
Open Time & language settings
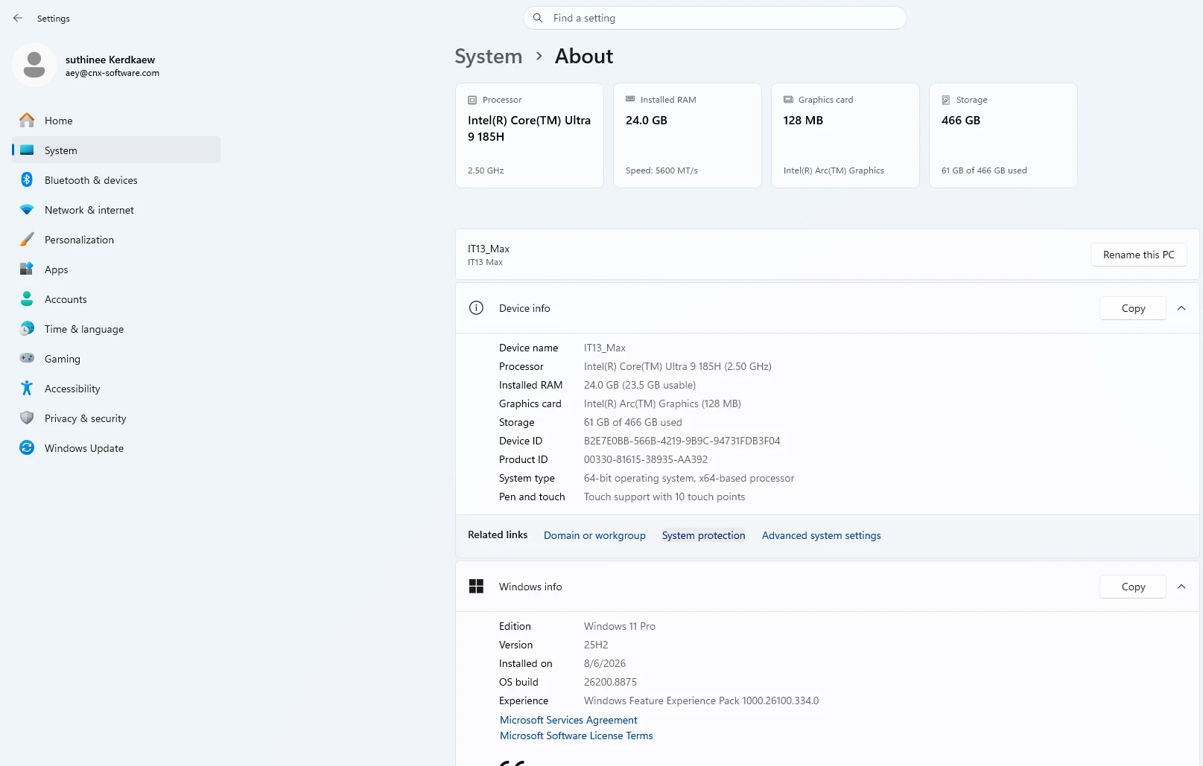tap(116, 329)
